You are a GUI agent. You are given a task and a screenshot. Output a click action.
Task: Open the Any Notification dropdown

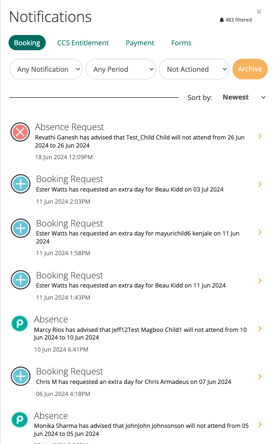click(46, 69)
